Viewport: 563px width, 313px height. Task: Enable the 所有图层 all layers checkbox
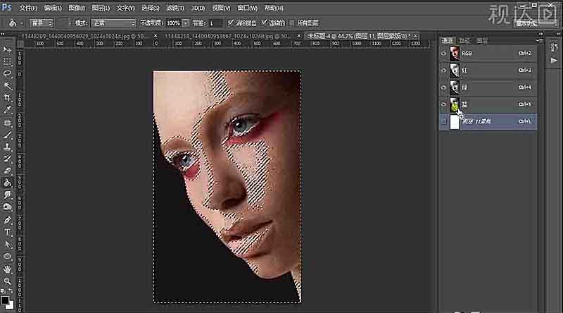pos(291,23)
